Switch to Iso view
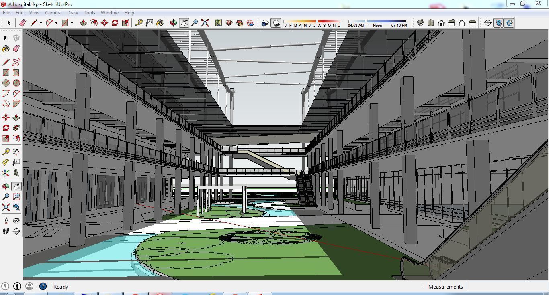Viewport: 549px width, 295px height. 420,23
